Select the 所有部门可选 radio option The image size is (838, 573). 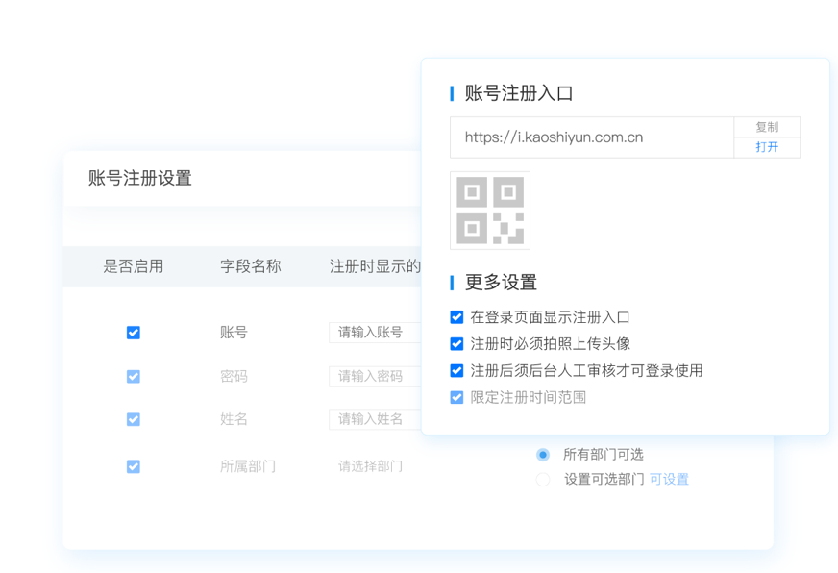coord(543,455)
